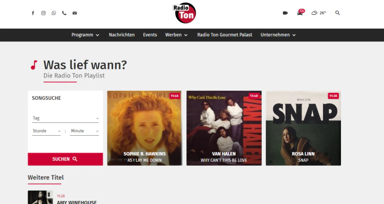The width and height of the screenshot is (384, 204).
Task: Click the red Suchen button
Action: tap(66, 159)
